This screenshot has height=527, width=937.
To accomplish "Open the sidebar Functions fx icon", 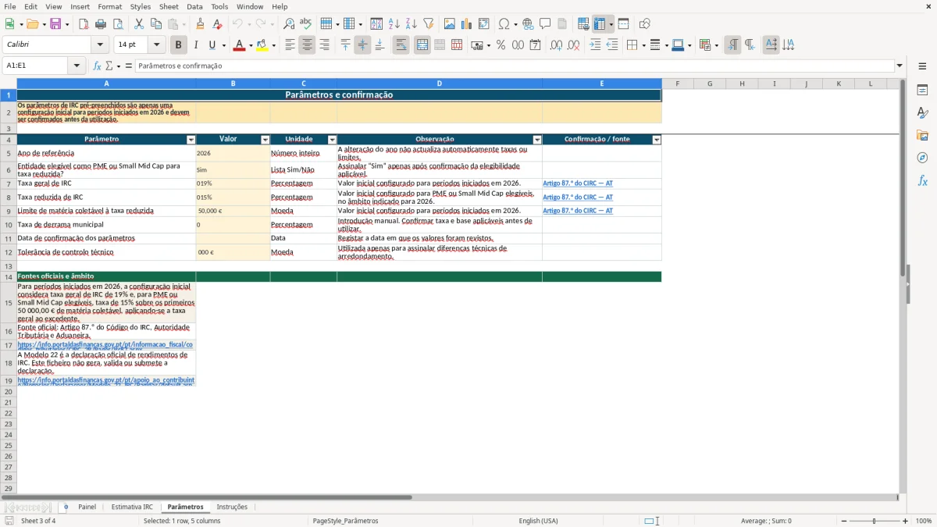I will tap(922, 180).
